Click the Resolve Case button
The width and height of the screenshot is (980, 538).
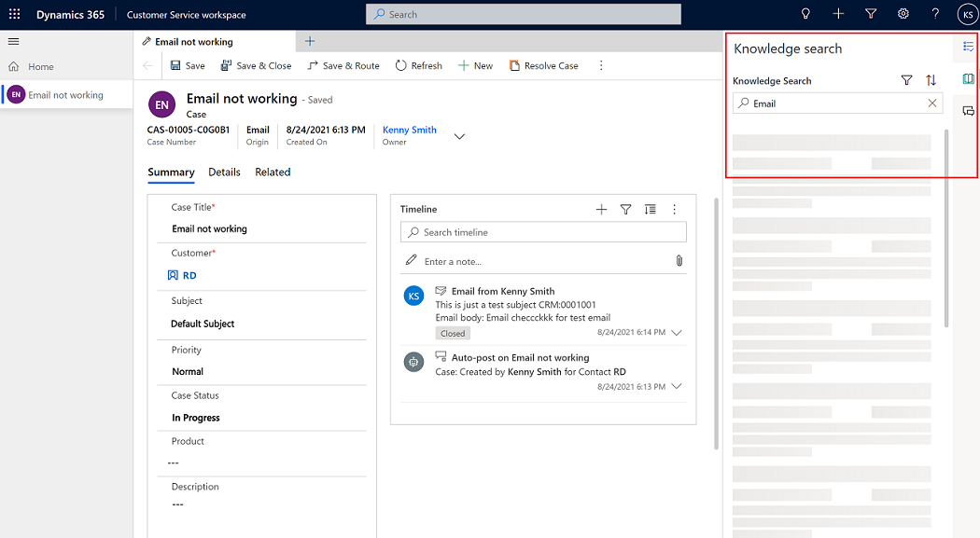[544, 65]
